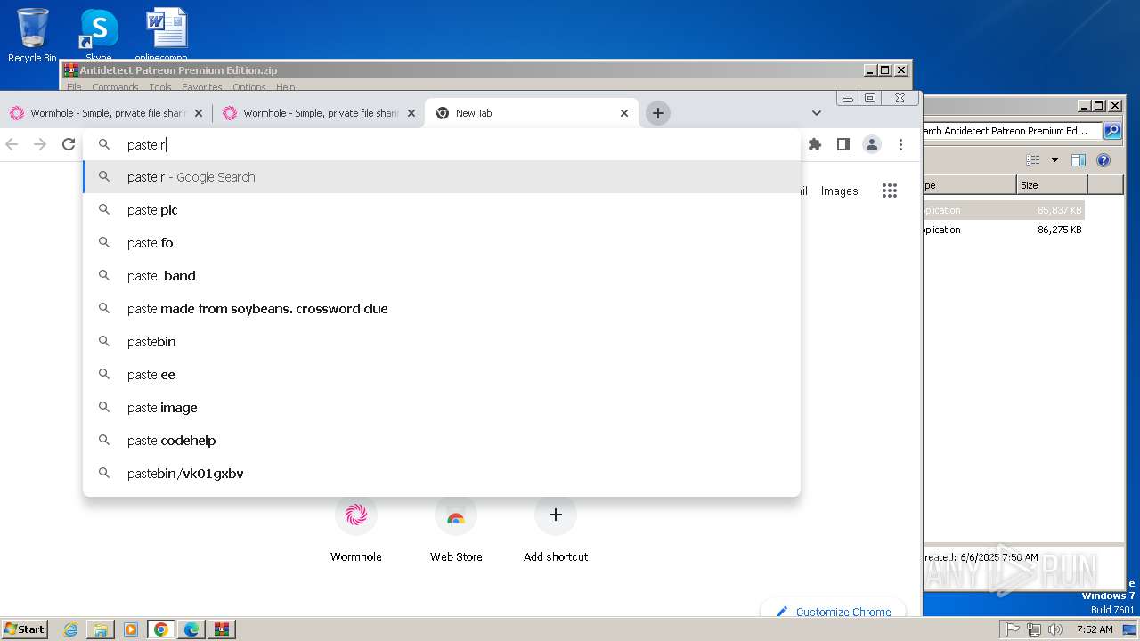Close the first Wormhole tab
Screen dimensions: 1140x641
click(199, 113)
